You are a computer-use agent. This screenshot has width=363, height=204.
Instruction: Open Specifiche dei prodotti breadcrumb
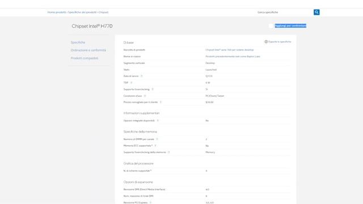coord(82,12)
